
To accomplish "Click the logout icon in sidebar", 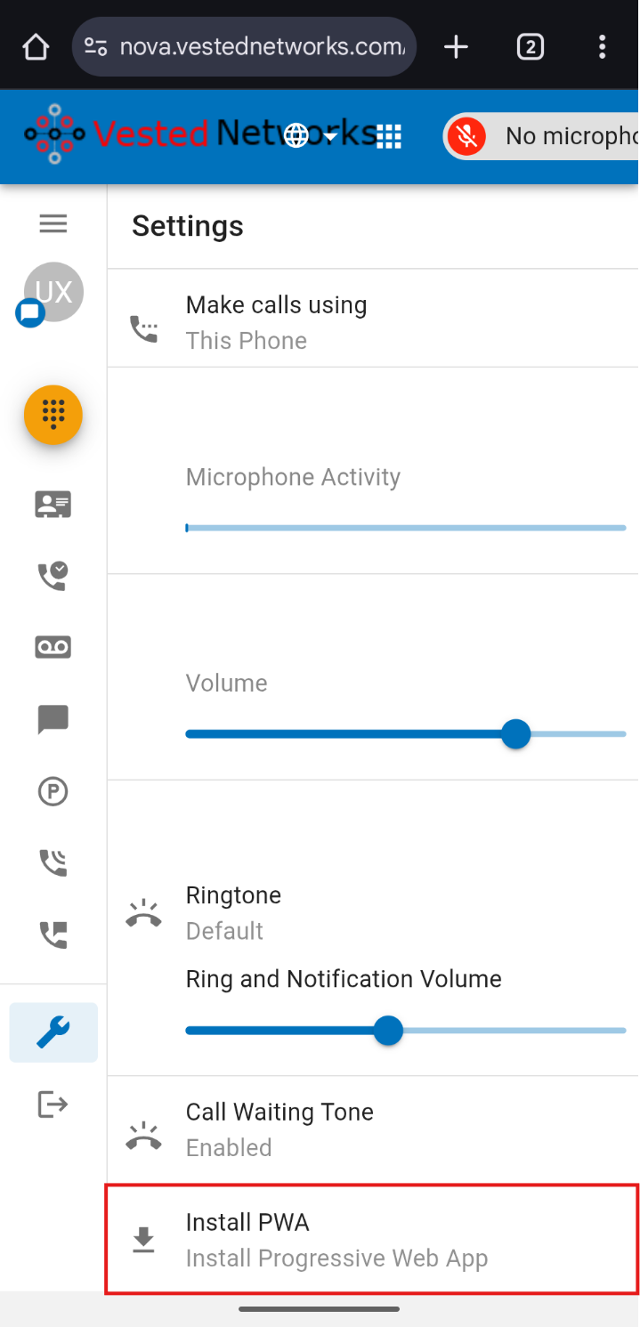I will click(53, 1104).
